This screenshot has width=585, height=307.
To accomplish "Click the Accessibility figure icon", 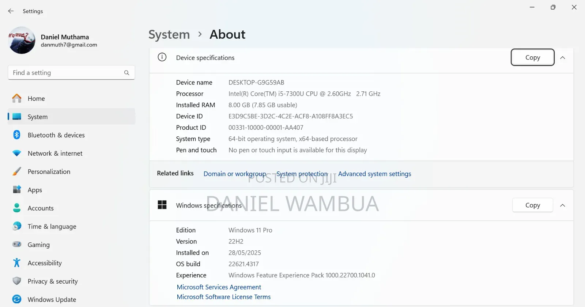I will pos(17,263).
